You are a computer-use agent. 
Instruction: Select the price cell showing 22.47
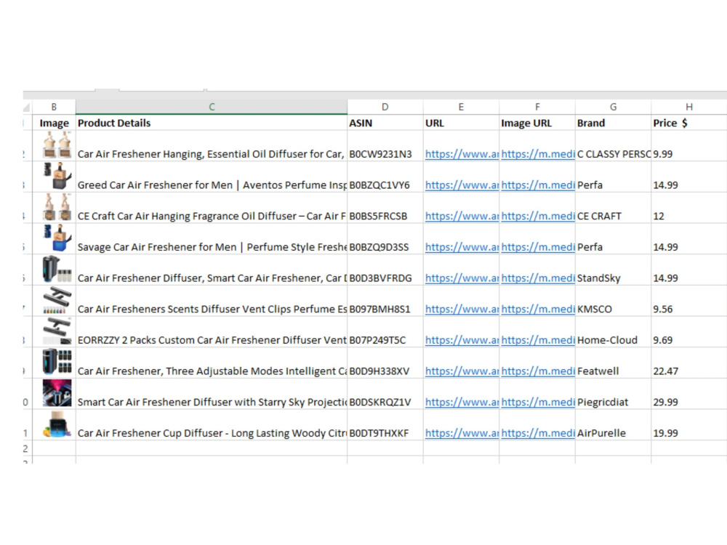pos(689,363)
